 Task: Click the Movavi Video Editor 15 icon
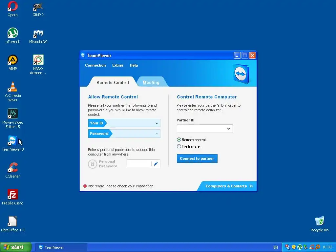click(x=13, y=118)
